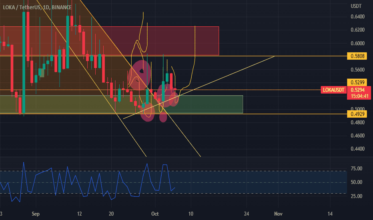Image resolution: width=373 pixels, height=220 pixels.
Task: Click the 0.6200 price axis tick
Action: 357,30
